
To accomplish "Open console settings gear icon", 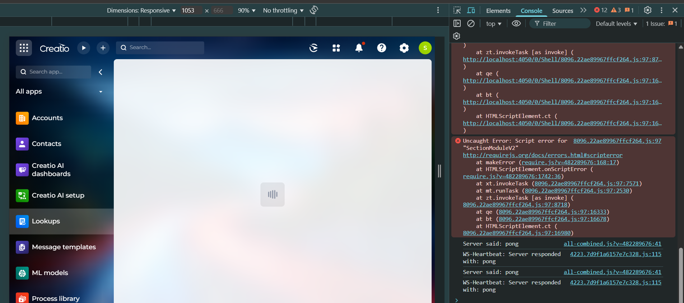I will (457, 36).
